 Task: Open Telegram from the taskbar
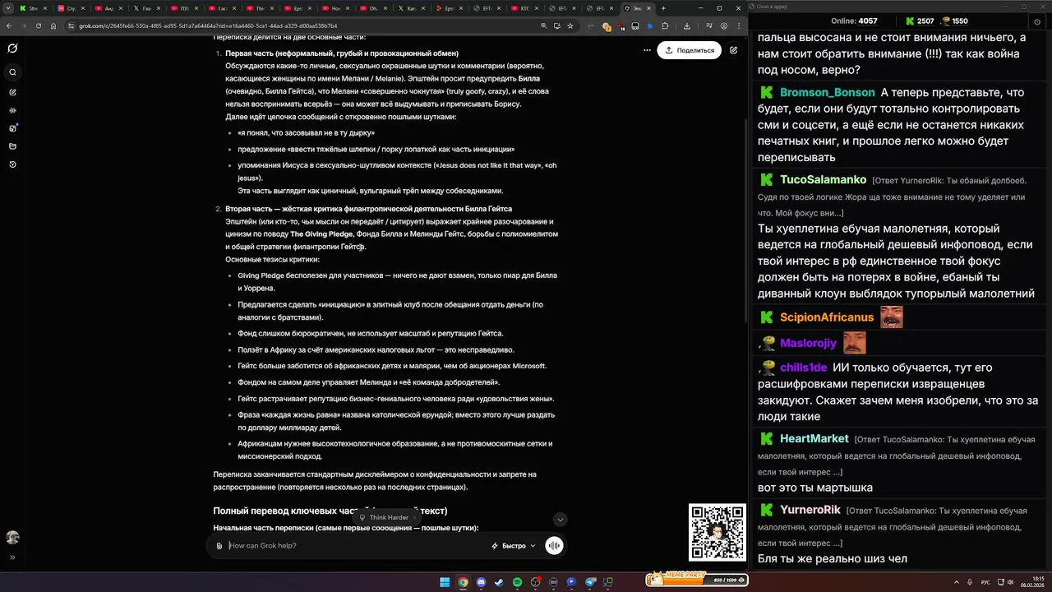(x=590, y=582)
